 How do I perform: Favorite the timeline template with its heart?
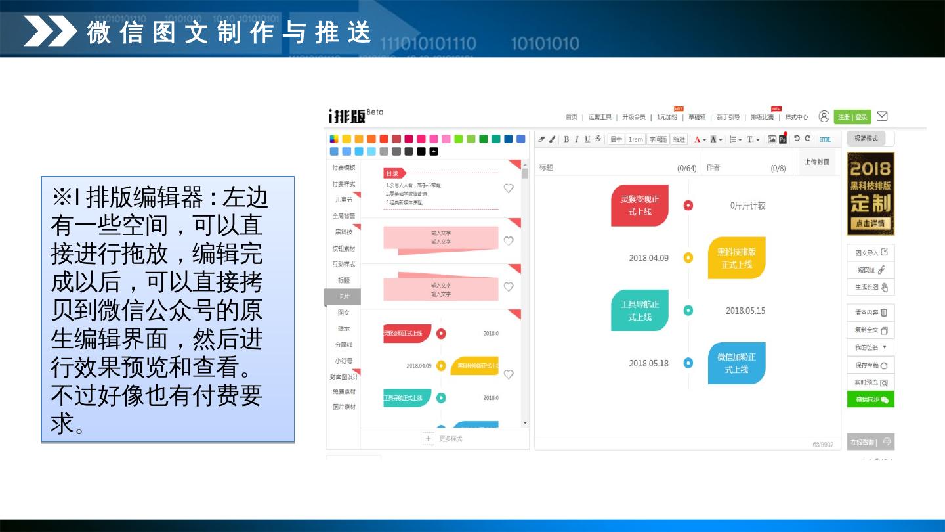point(509,374)
